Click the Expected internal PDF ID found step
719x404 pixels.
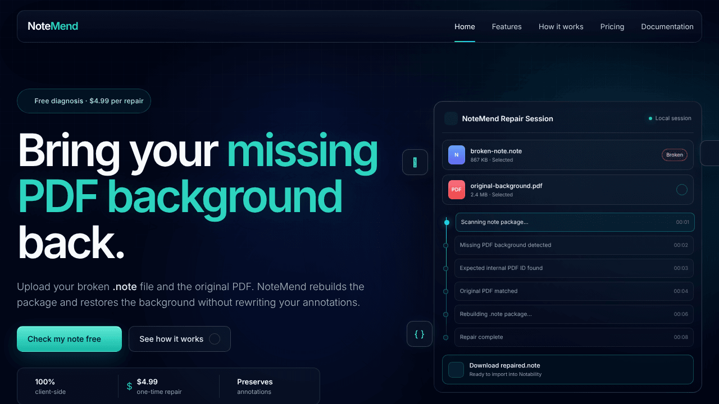574,268
